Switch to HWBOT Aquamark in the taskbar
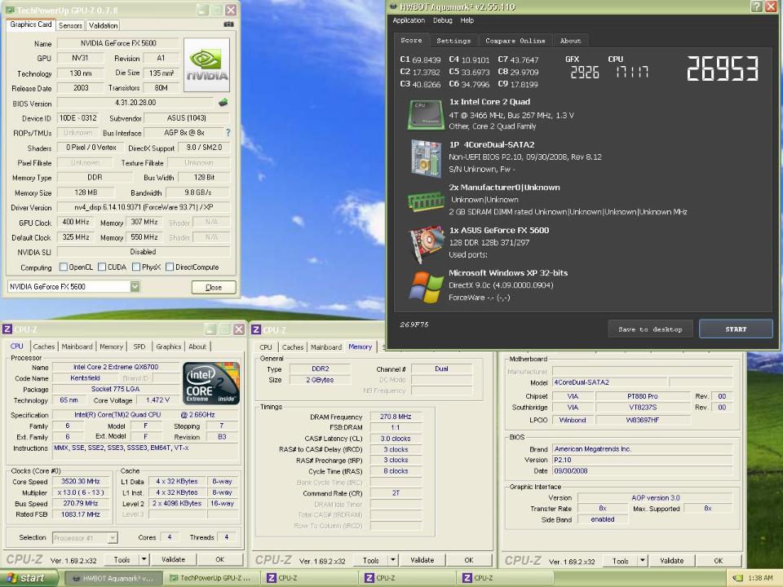The height and width of the screenshot is (587, 783). tap(113, 578)
